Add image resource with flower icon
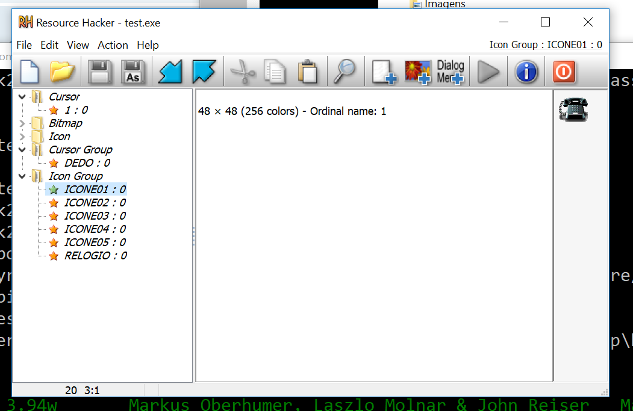Viewport: 633px width, 411px height. [418, 72]
